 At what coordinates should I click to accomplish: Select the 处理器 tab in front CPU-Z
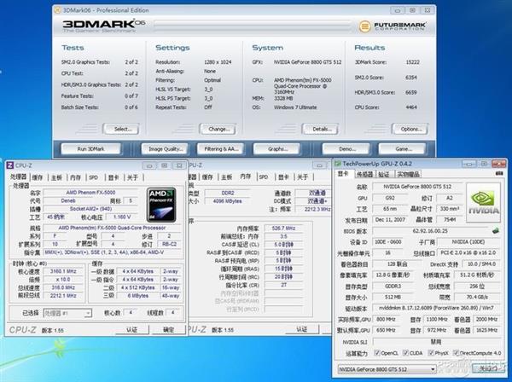click(x=18, y=177)
